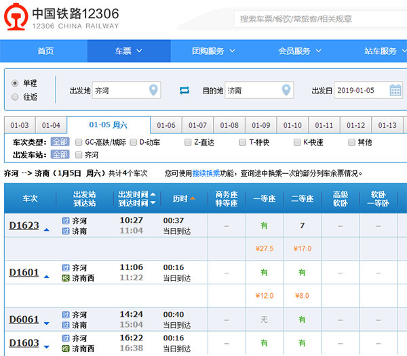Click green 终 icon beside 济南西 in D1603 row
Viewport: 407px width, 356px height.
click(66, 349)
